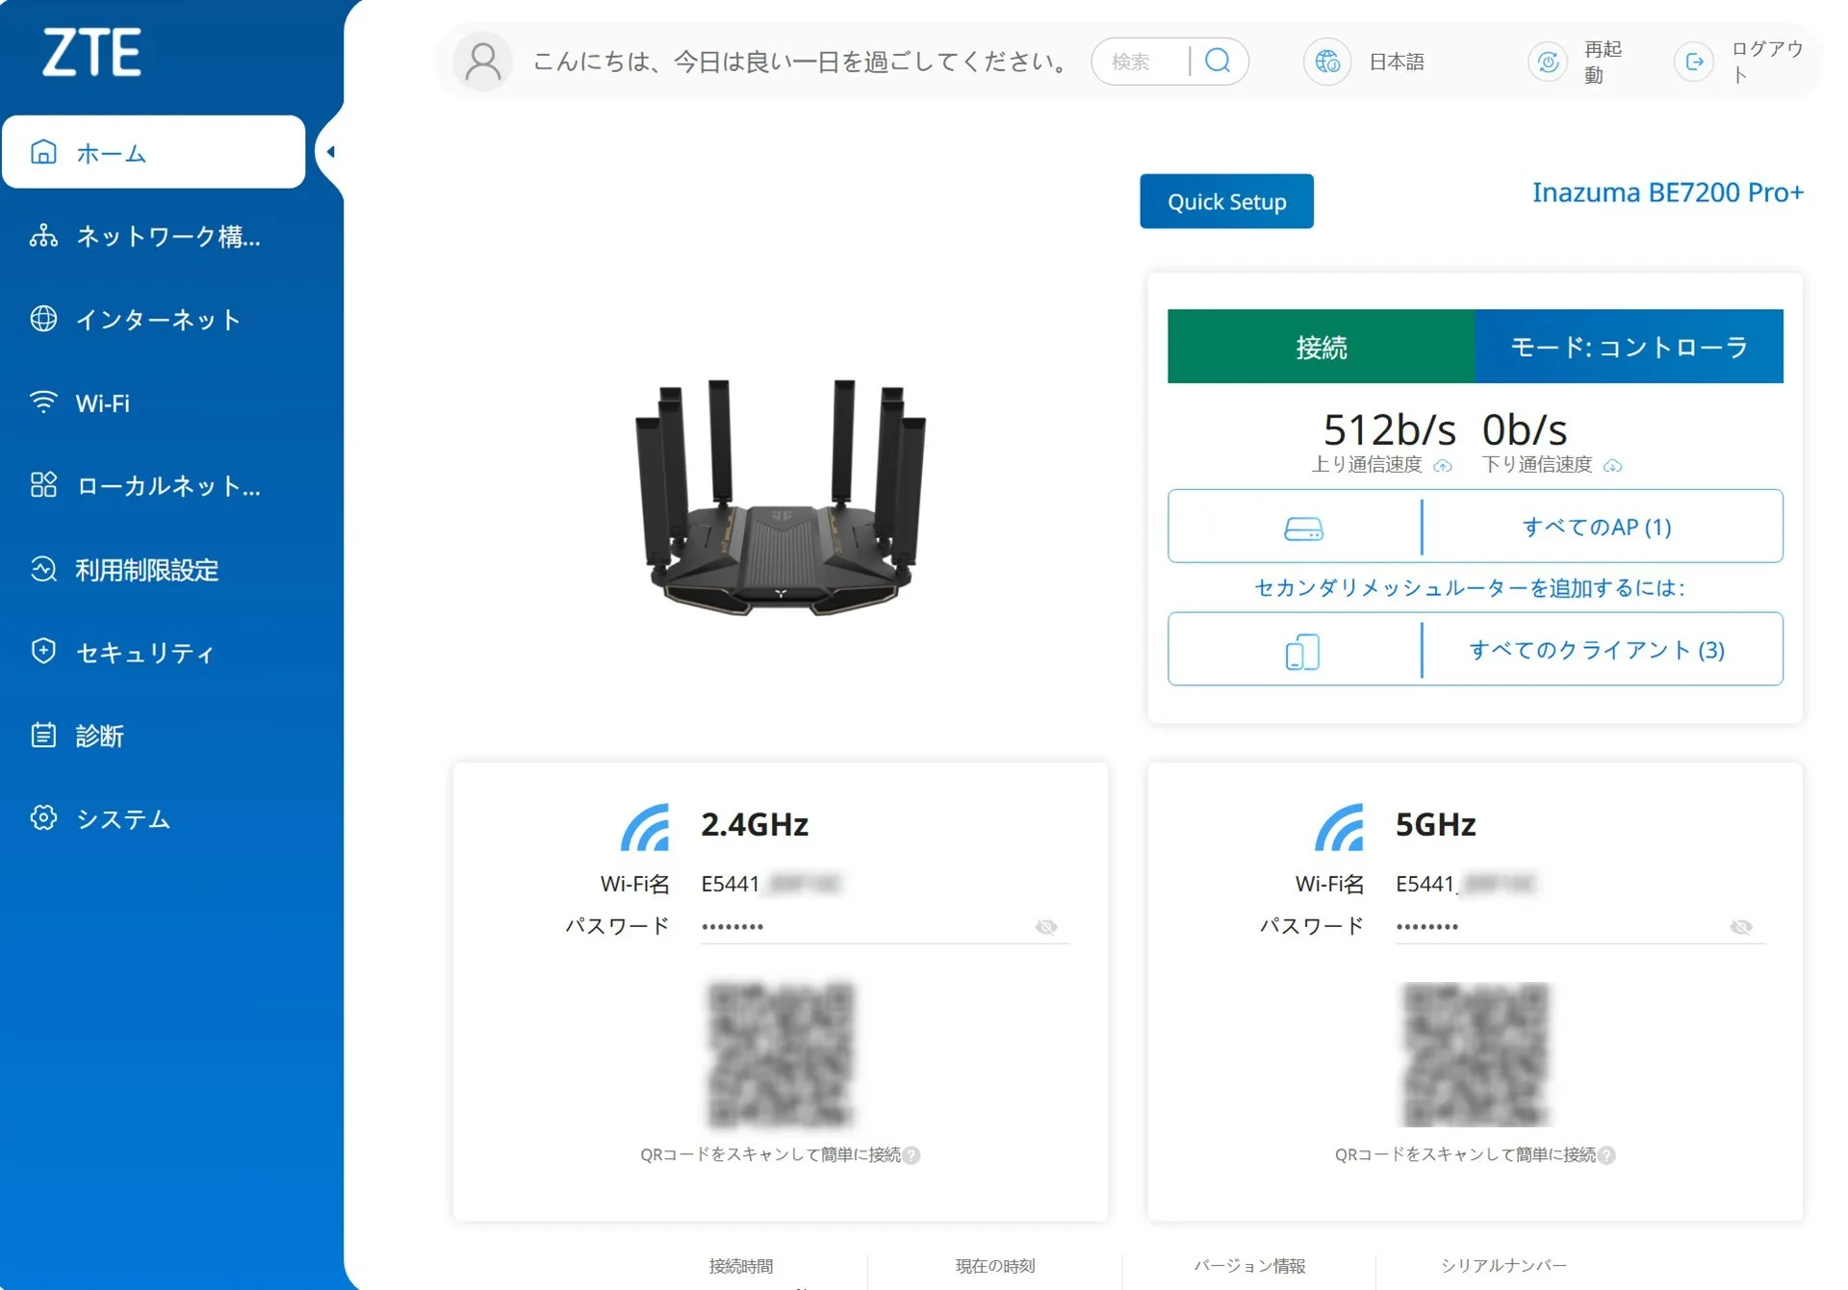
Task: Open the Wi-Fi sidebar menu
Action: [103, 402]
